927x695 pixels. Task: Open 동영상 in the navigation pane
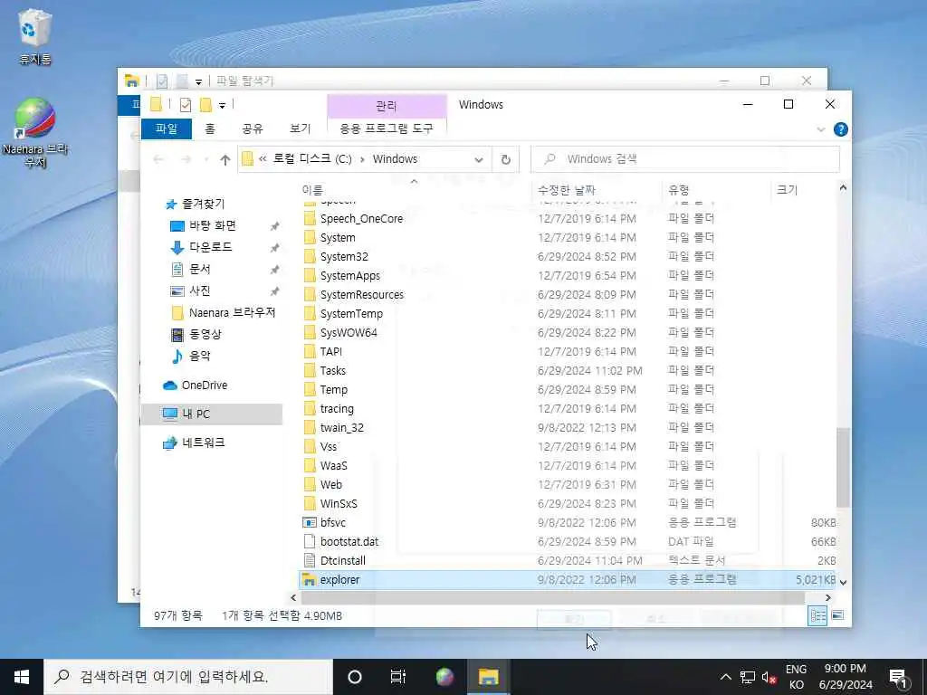196,335
